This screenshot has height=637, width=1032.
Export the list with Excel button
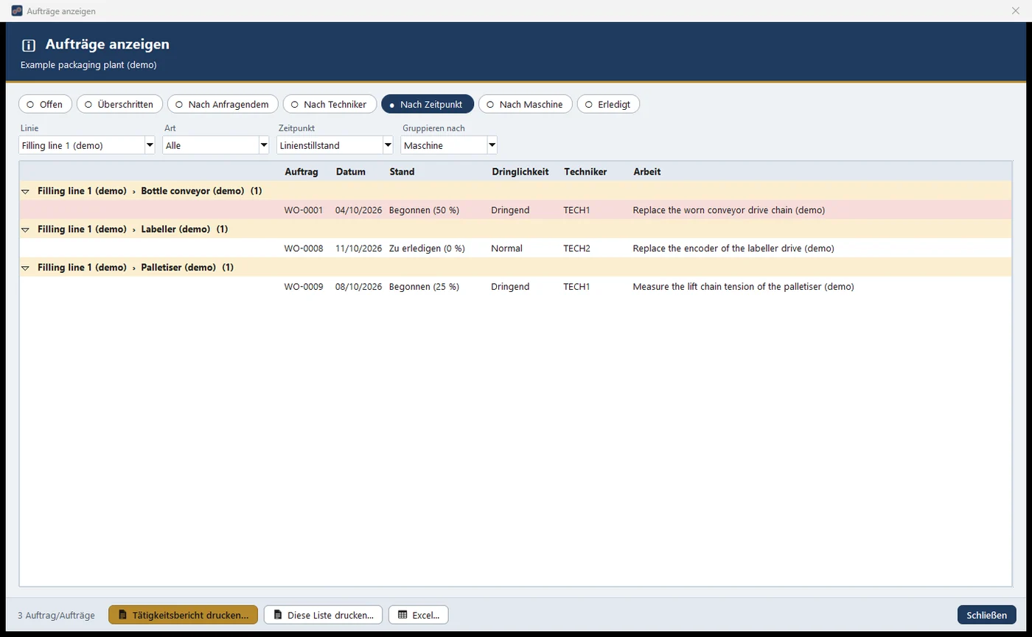click(x=418, y=615)
